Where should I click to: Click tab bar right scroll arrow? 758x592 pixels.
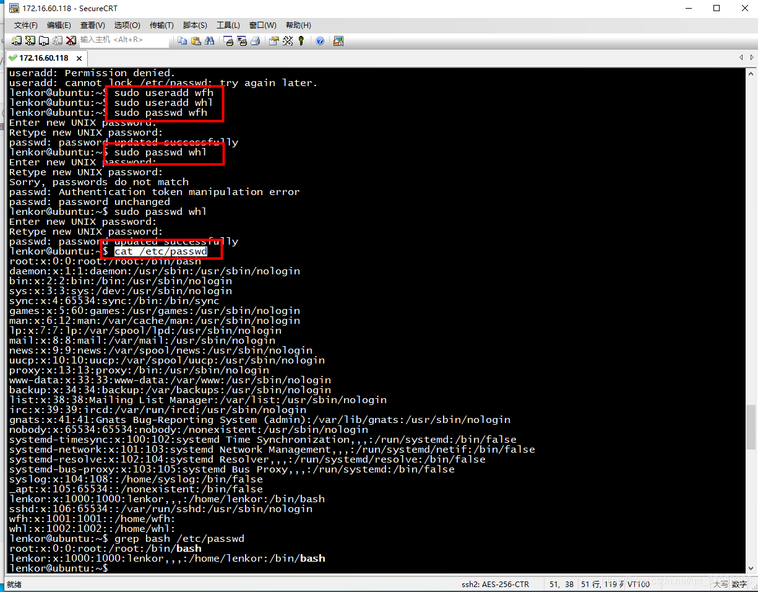751,58
